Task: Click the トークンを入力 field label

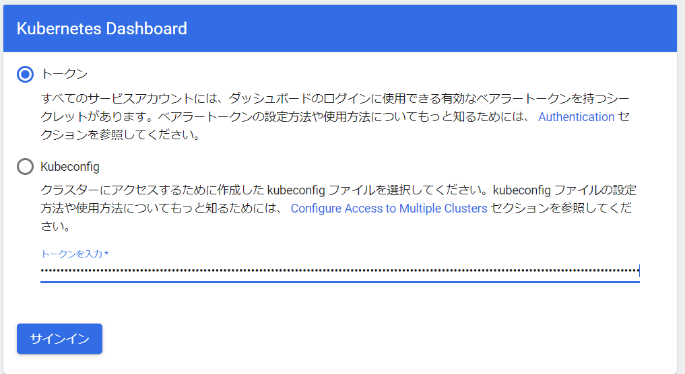Action: tap(74, 254)
